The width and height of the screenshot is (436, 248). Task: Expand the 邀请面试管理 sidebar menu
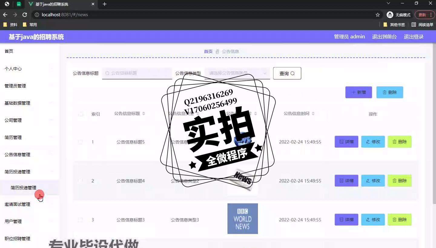point(29,204)
